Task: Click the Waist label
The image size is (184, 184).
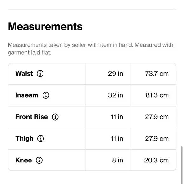Action: 24,74
